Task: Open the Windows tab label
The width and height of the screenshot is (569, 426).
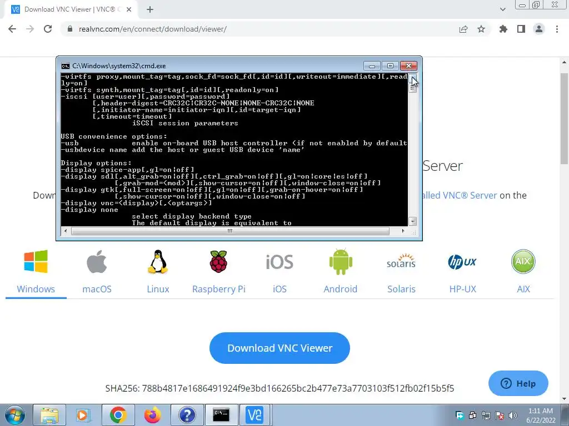Action: [x=36, y=289]
